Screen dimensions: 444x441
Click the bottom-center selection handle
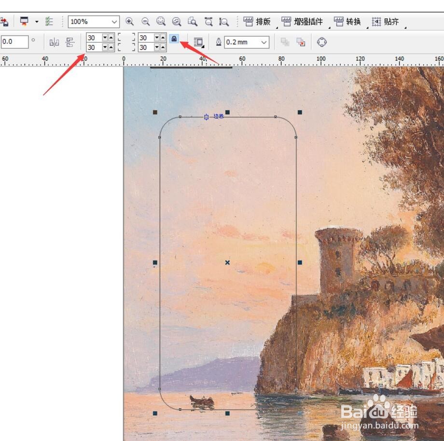pyautogui.click(x=227, y=413)
